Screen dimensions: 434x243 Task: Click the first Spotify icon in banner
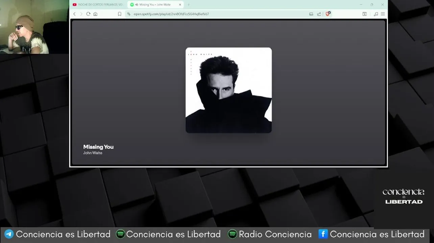point(120,234)
